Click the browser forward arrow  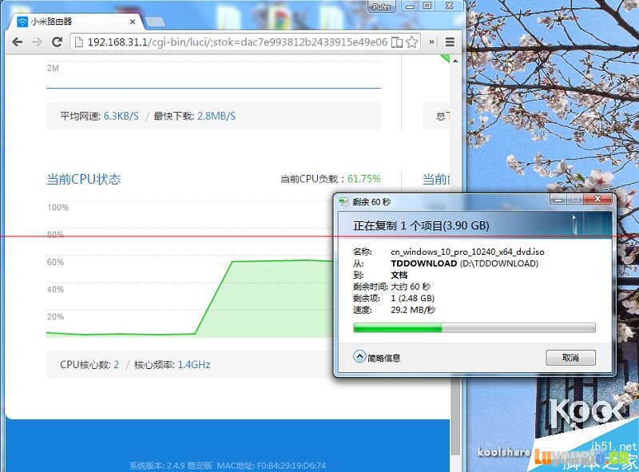pyautogui.click(x=37, y=42)
